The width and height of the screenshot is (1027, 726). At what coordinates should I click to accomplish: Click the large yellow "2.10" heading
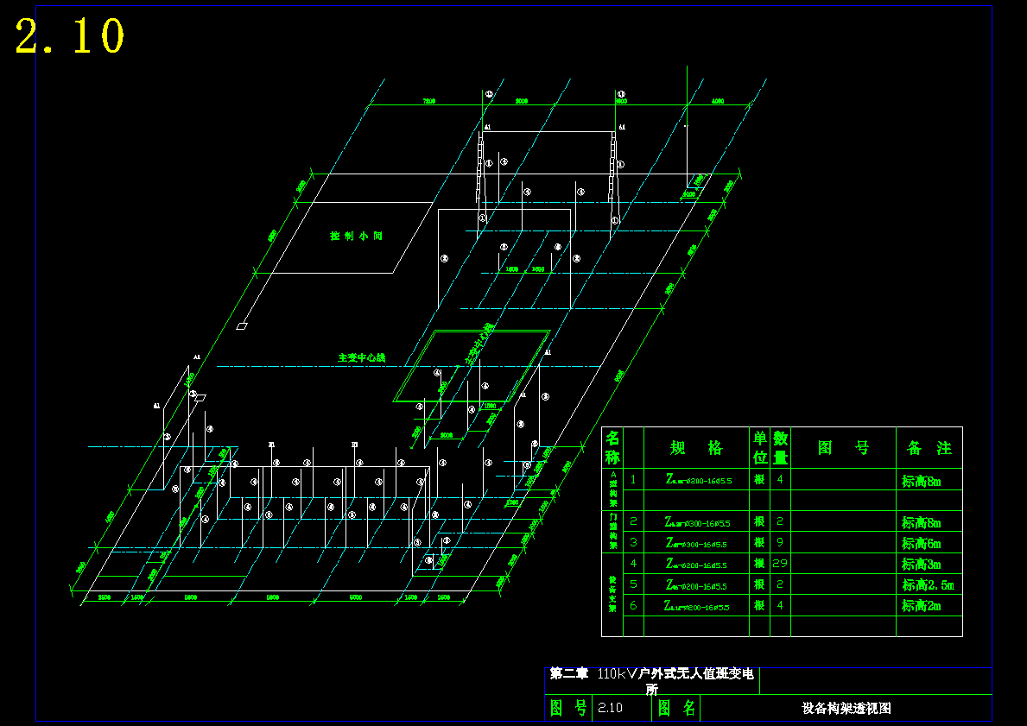(69, 35)
